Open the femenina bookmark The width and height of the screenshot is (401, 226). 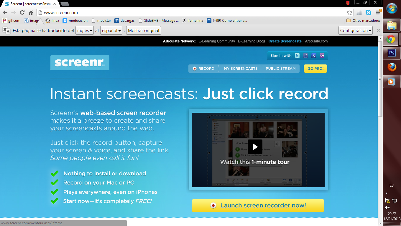193,21
